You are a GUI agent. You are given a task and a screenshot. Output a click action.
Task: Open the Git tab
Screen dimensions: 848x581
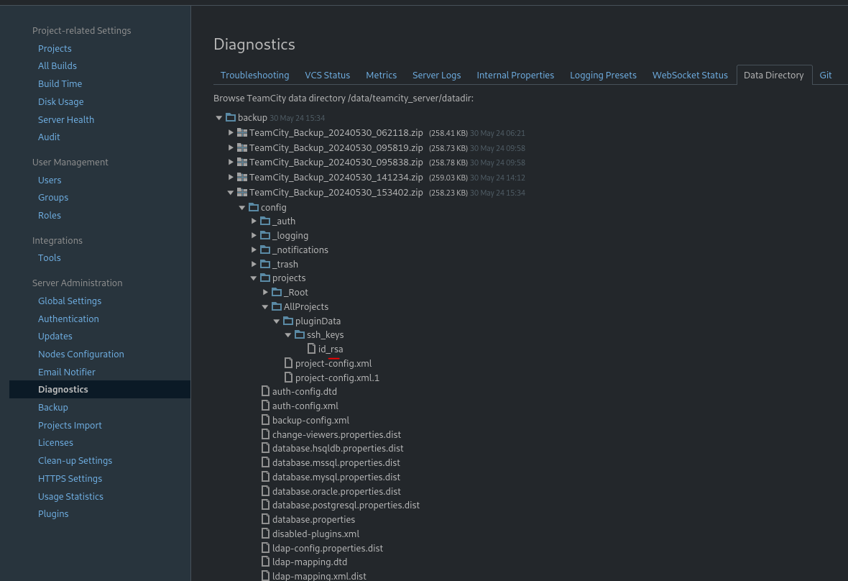coord(825,76)
